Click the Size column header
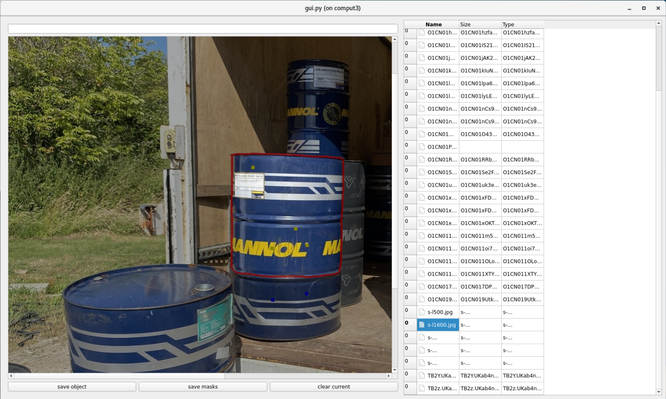Image resolution: width=666 pixels, height=399 pixels. [x=480, y=24]
